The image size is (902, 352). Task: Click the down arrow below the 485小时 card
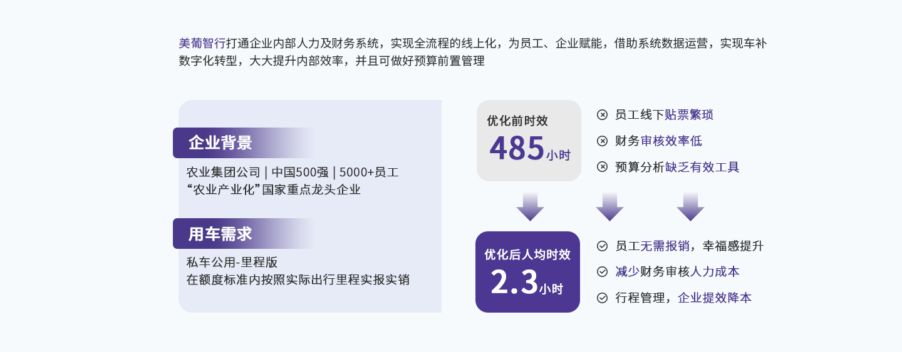pos(530,206)
